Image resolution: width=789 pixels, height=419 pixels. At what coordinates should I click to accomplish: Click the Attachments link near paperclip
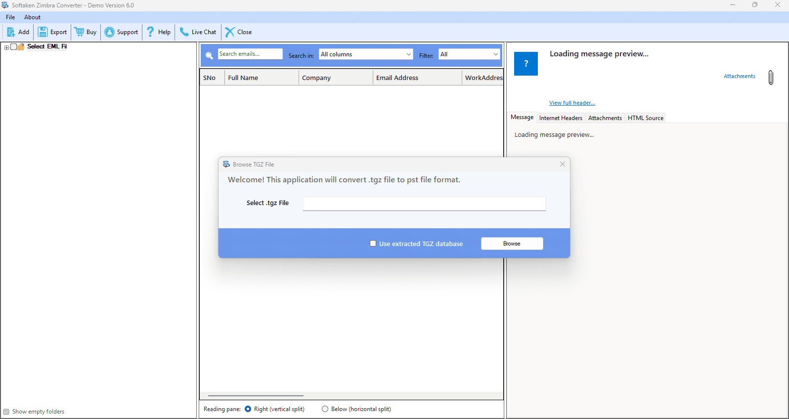point(740,76)
